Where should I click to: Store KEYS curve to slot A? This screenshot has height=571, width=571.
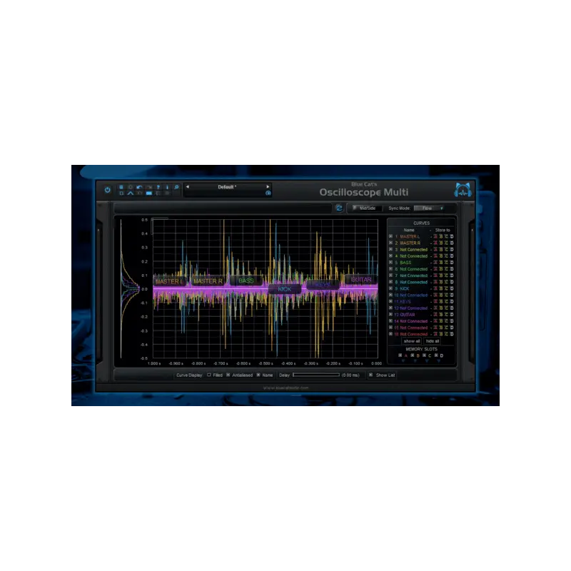pyautogui.click(x=435, y=301)
